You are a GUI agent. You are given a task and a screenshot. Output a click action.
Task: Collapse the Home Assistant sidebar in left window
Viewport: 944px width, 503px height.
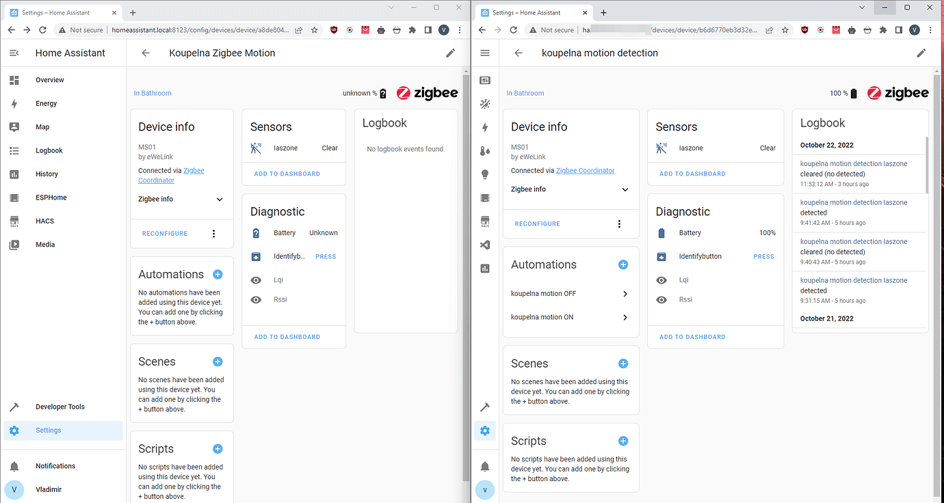(14, 53)
